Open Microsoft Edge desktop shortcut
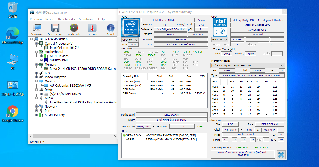The image size is (319, 167). (x=13, y=35)
